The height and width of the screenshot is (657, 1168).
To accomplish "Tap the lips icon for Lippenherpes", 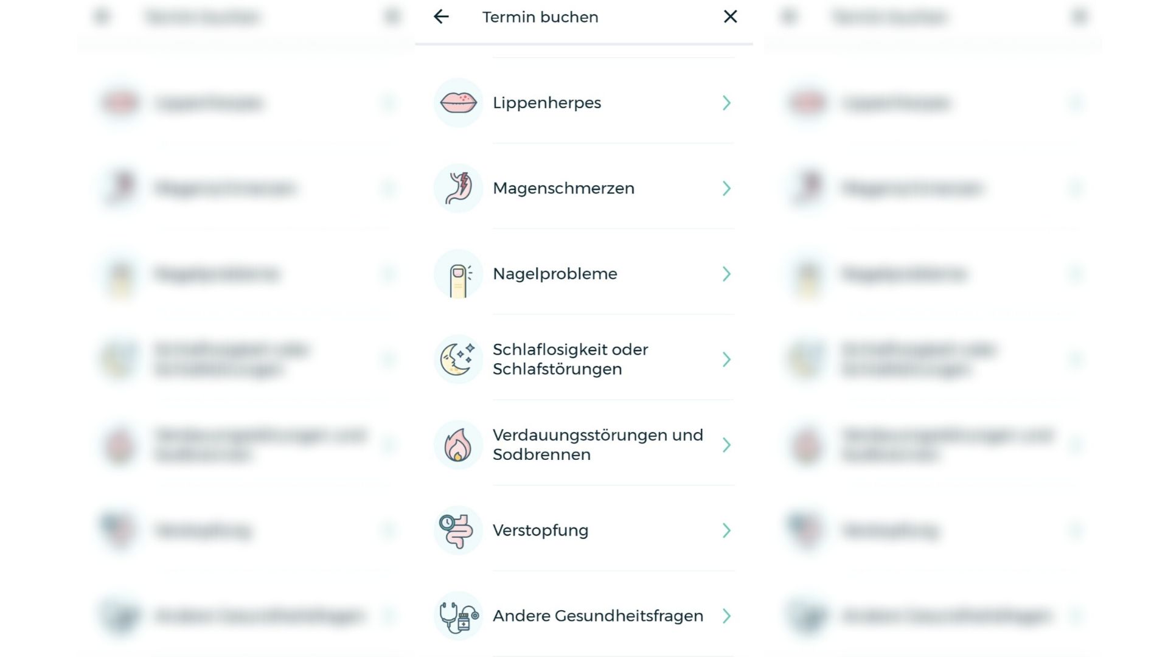I will point(458,103).
